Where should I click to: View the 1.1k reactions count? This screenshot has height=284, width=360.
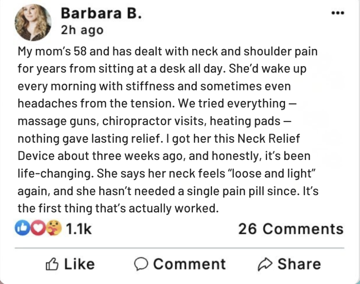coord(78,229)
